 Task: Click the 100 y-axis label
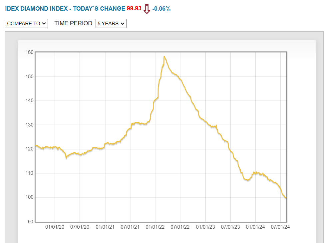[29, 197]
